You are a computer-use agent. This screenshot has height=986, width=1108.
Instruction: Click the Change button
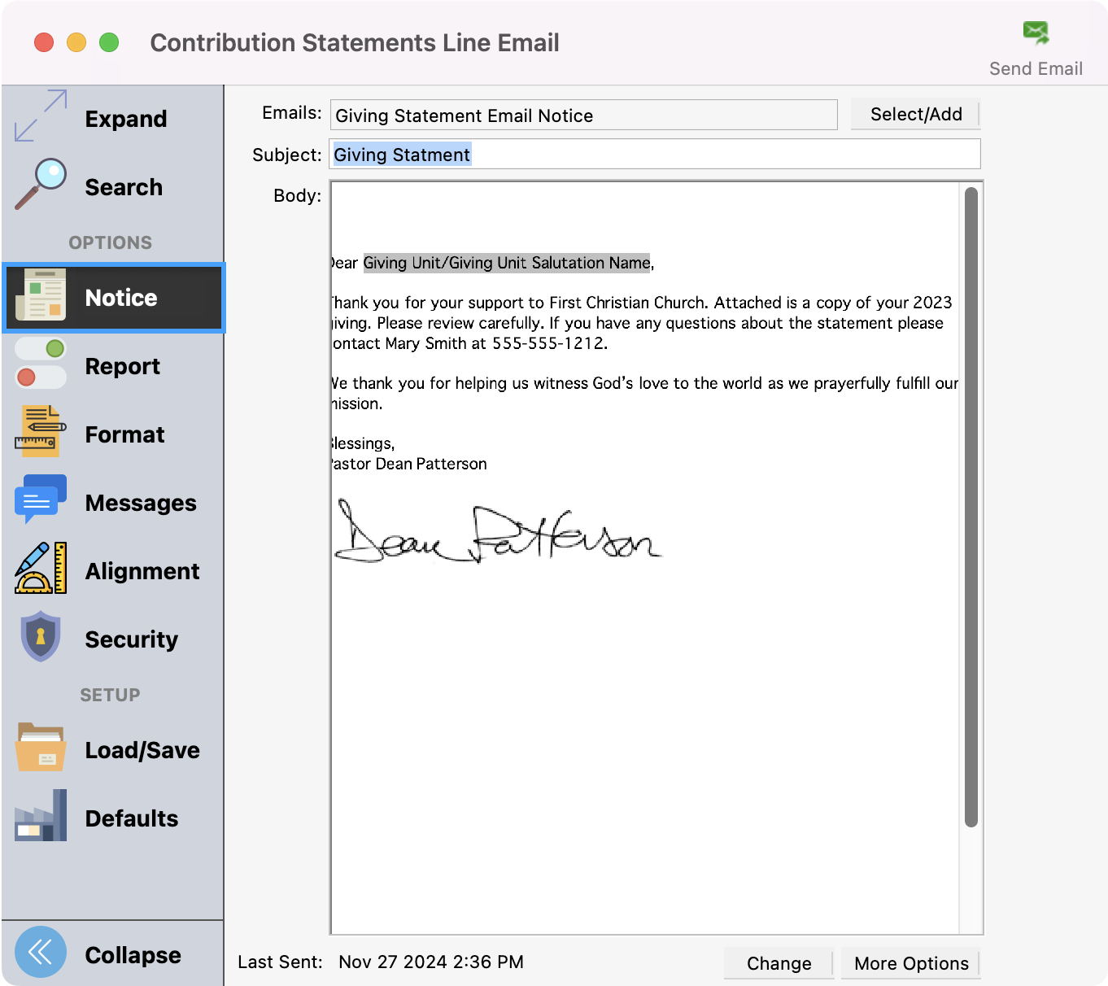coord(779,963)
